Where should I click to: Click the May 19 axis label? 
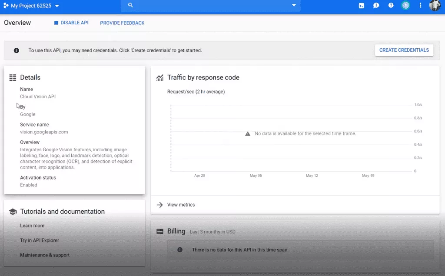pos(368,176)
